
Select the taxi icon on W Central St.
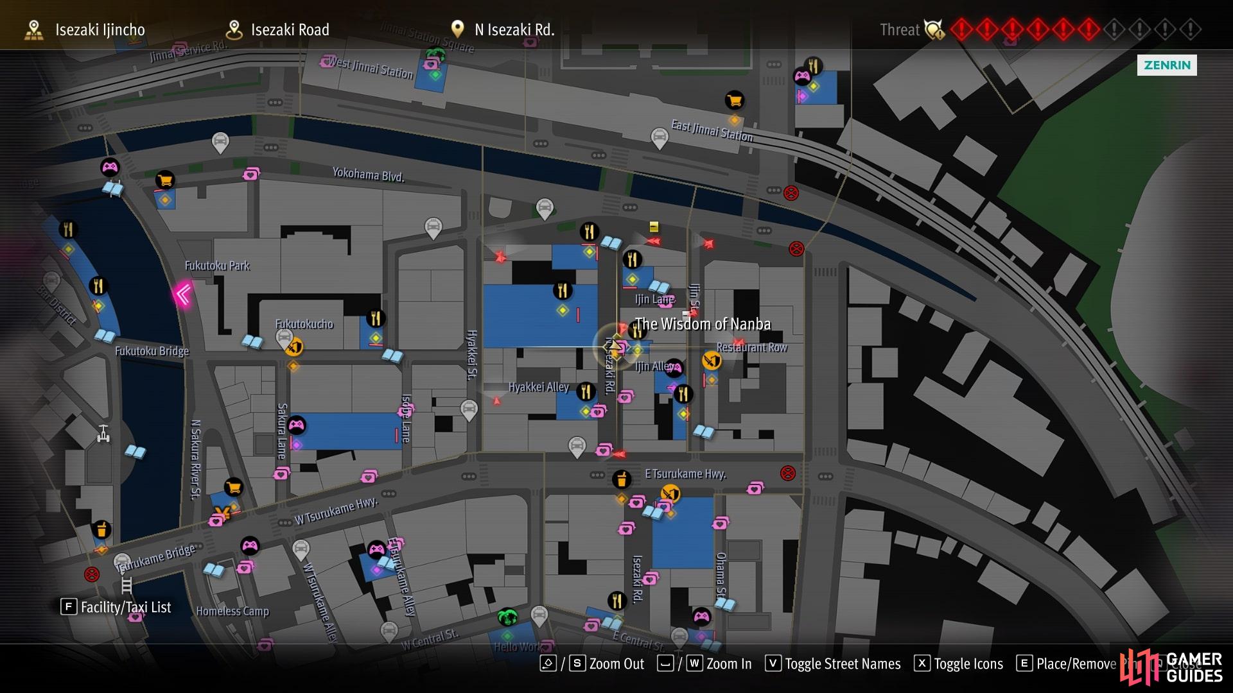(x=389, y=632)
